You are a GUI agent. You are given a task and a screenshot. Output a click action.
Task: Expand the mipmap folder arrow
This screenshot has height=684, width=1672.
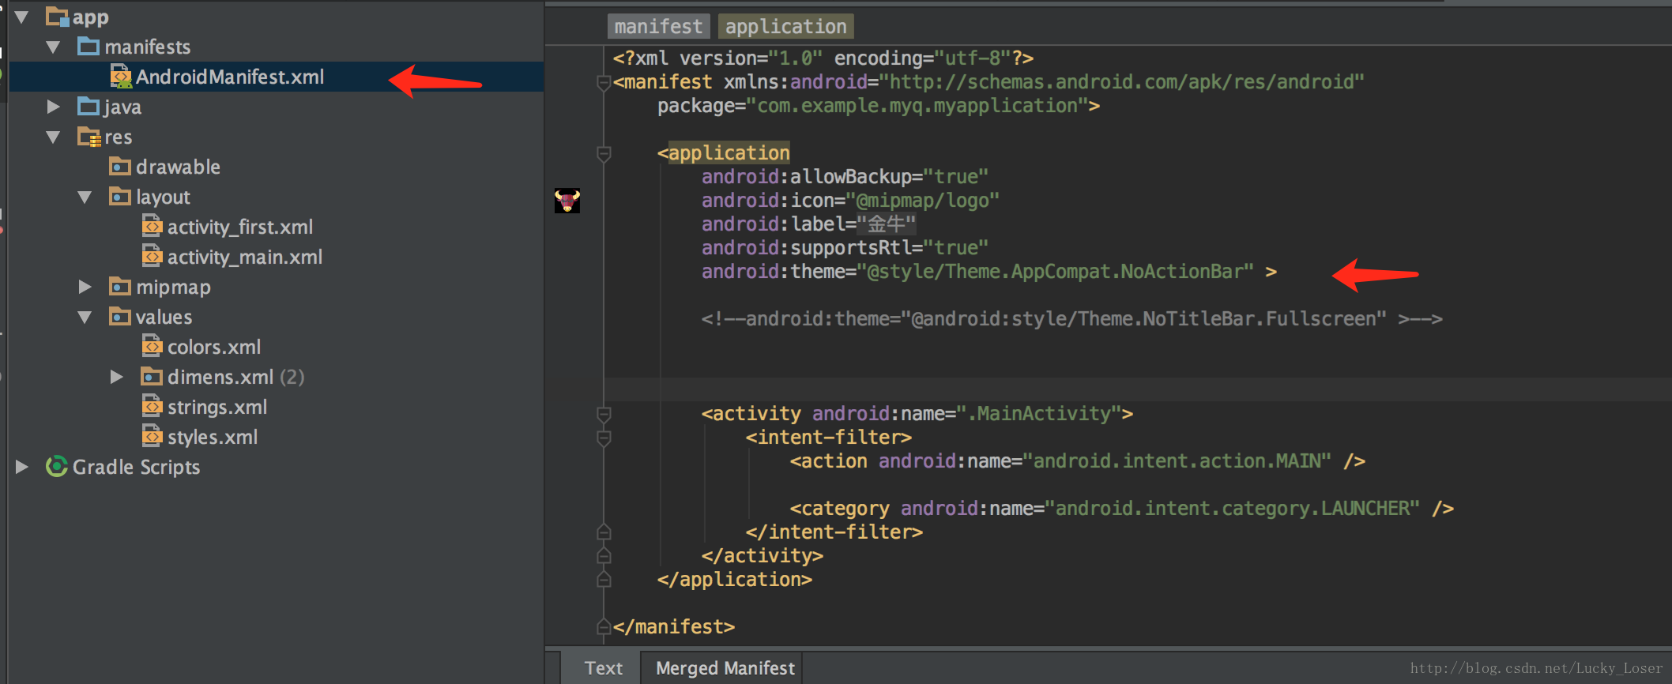(85, 287)
